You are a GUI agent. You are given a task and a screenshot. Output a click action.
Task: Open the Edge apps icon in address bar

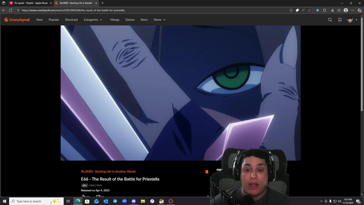(291, 10)
